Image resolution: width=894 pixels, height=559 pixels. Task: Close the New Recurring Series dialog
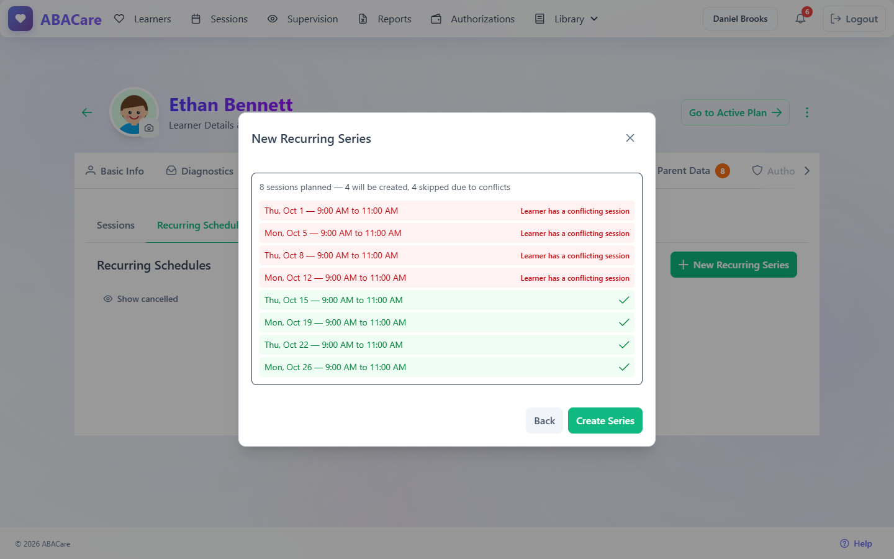630,138
